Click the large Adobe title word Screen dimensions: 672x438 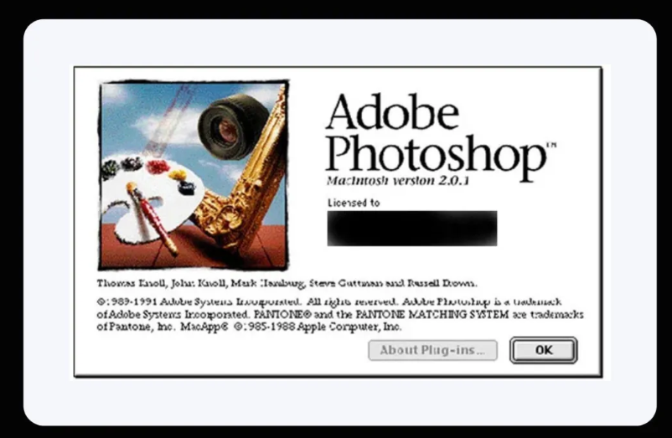click(393, 111)
